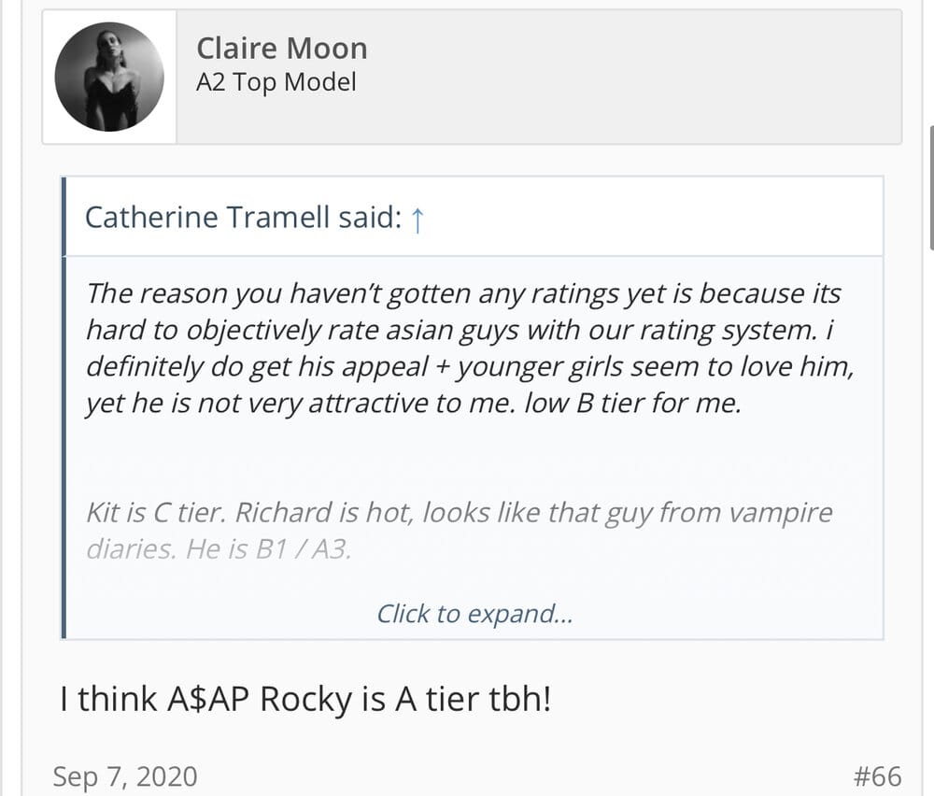Click the blank gap between the quoted paragraphs
Image resolution: width=934 pixels, height=796 pixels.
click(x=467, y=460)
